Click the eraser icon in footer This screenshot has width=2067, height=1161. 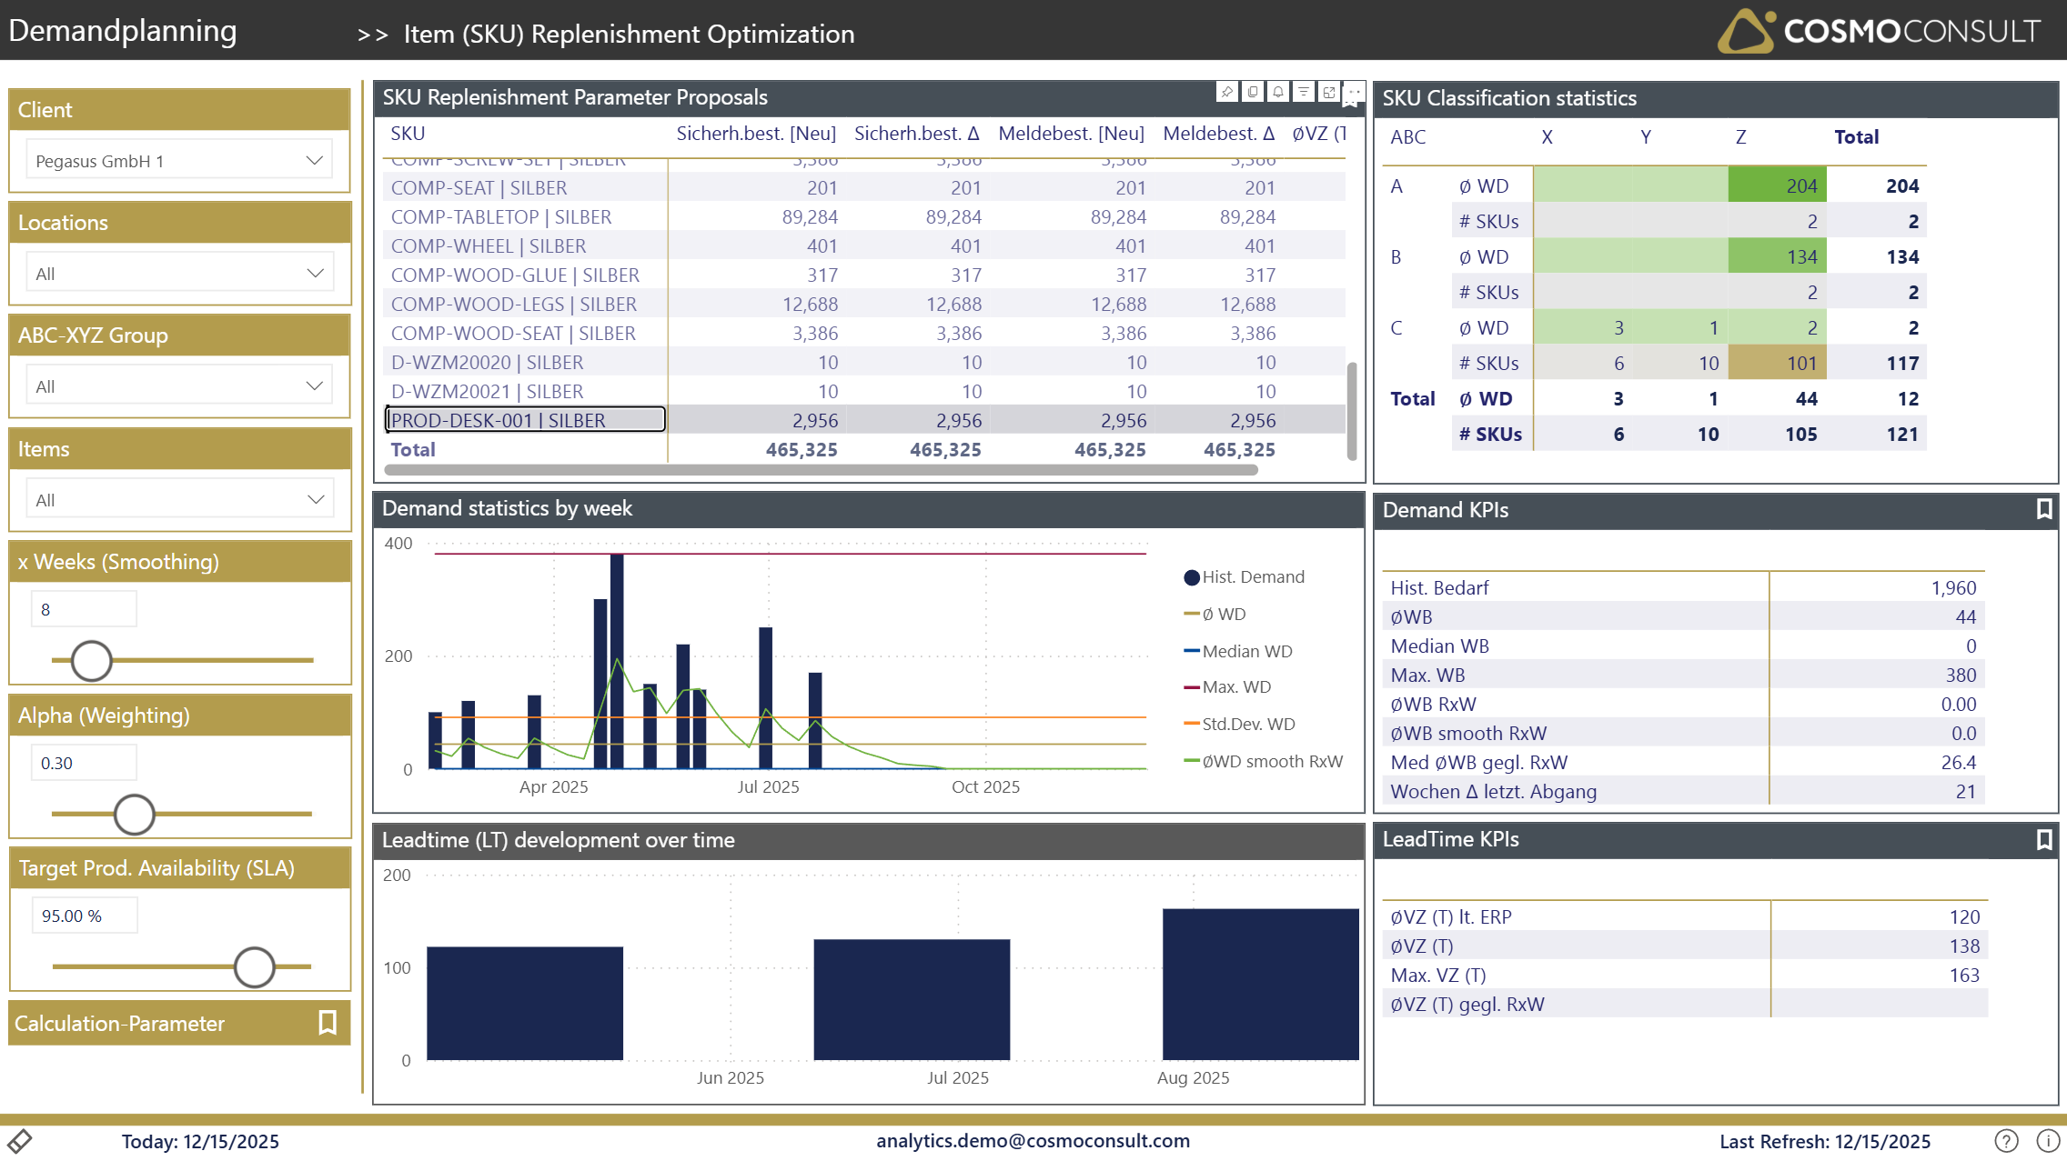[20, 1140]
